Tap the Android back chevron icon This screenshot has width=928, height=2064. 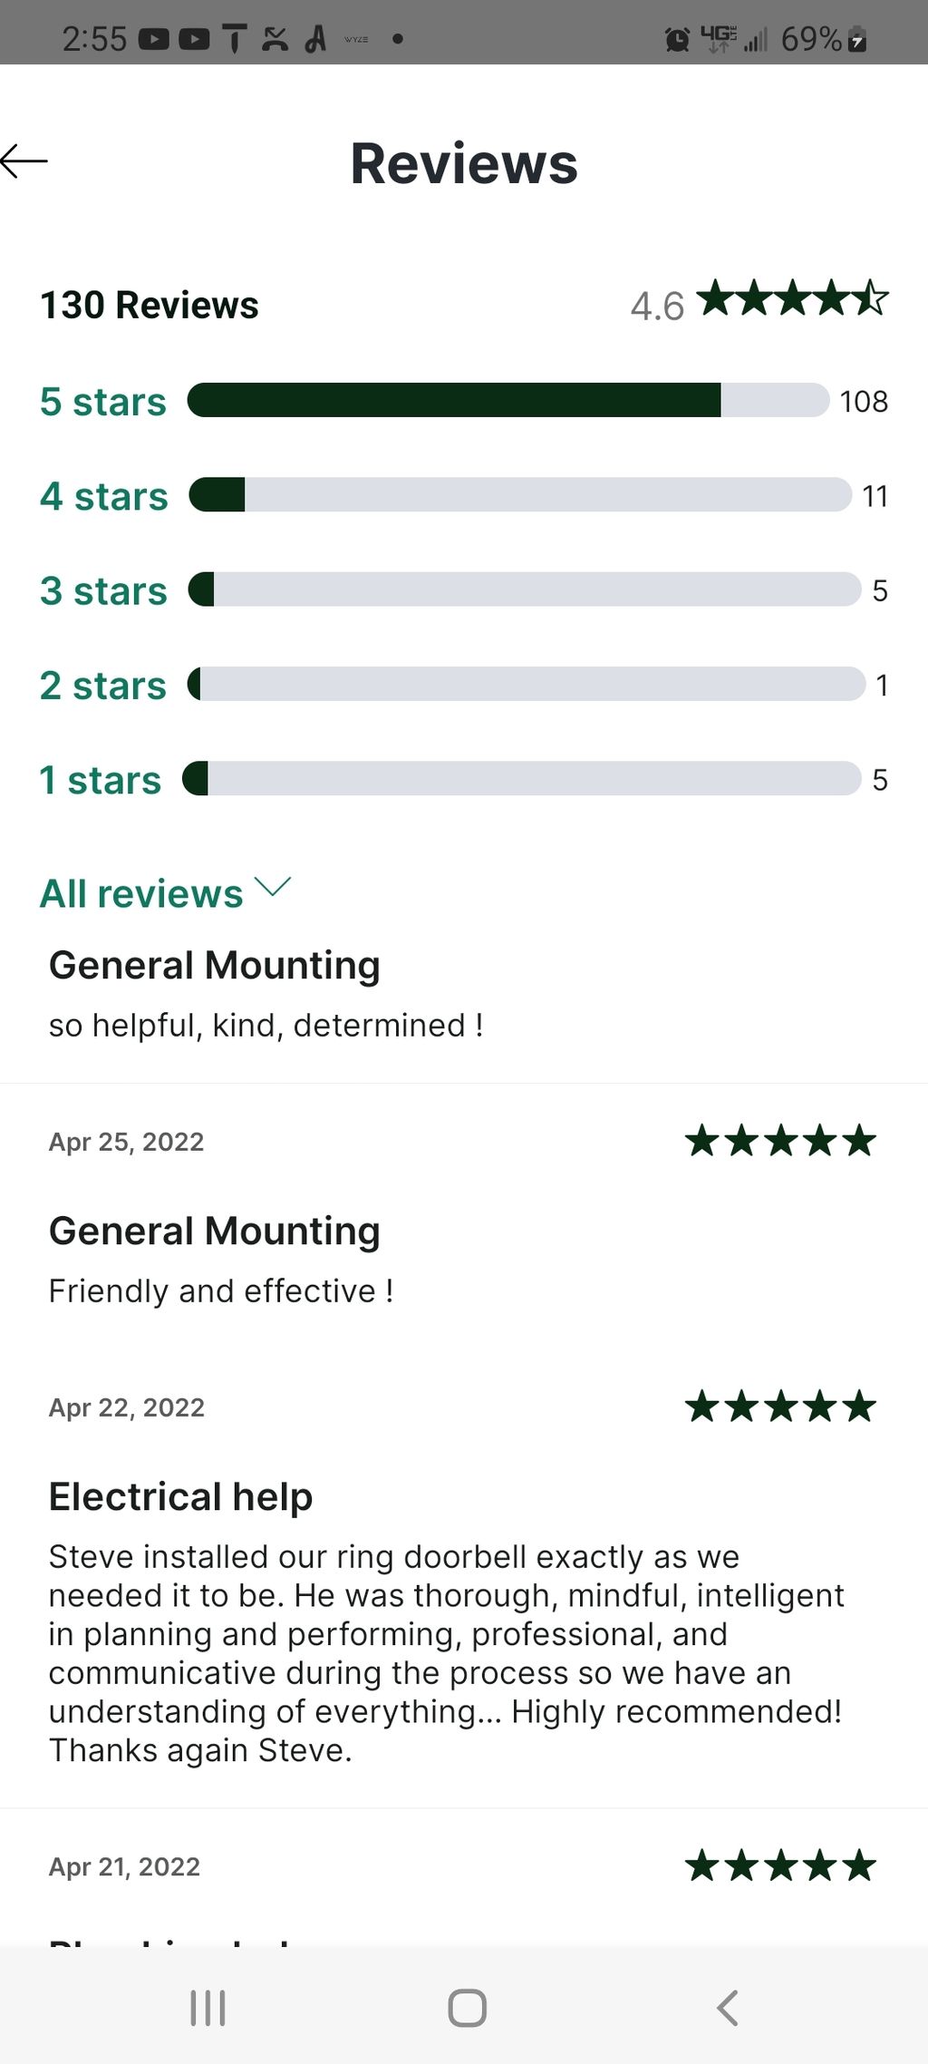tap(727, 2008)
